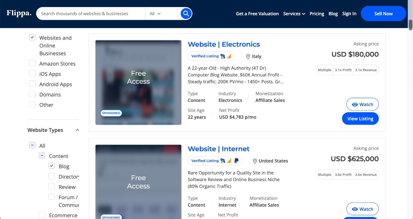The width and height of the screenshot is (413, 219).
Task: Watch the Website | Internet listing
Action: tap(363, 209)
